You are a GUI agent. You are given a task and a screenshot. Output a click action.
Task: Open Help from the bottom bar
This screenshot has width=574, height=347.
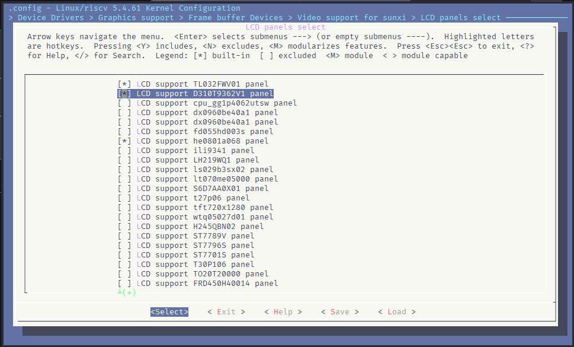(283, 312)
